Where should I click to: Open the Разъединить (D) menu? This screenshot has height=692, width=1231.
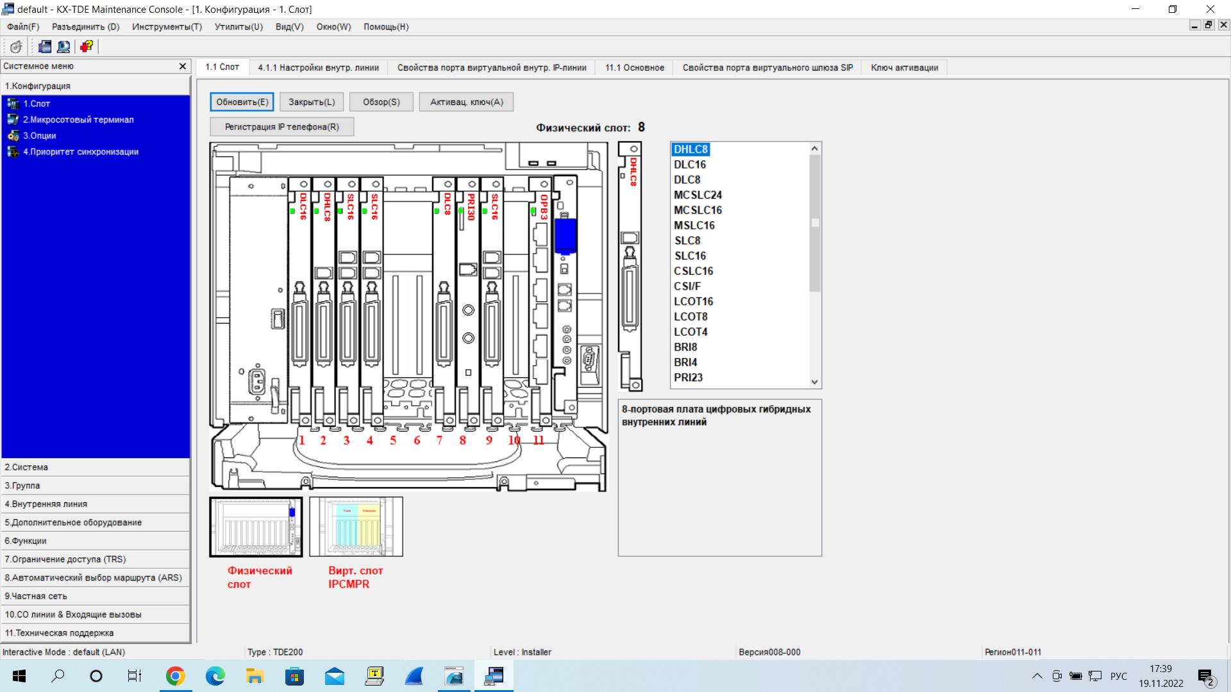pyautogui.click(x=85, y=27)
